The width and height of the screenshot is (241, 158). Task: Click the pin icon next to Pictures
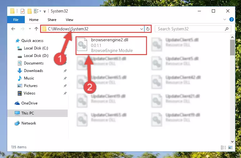point(65,86)
